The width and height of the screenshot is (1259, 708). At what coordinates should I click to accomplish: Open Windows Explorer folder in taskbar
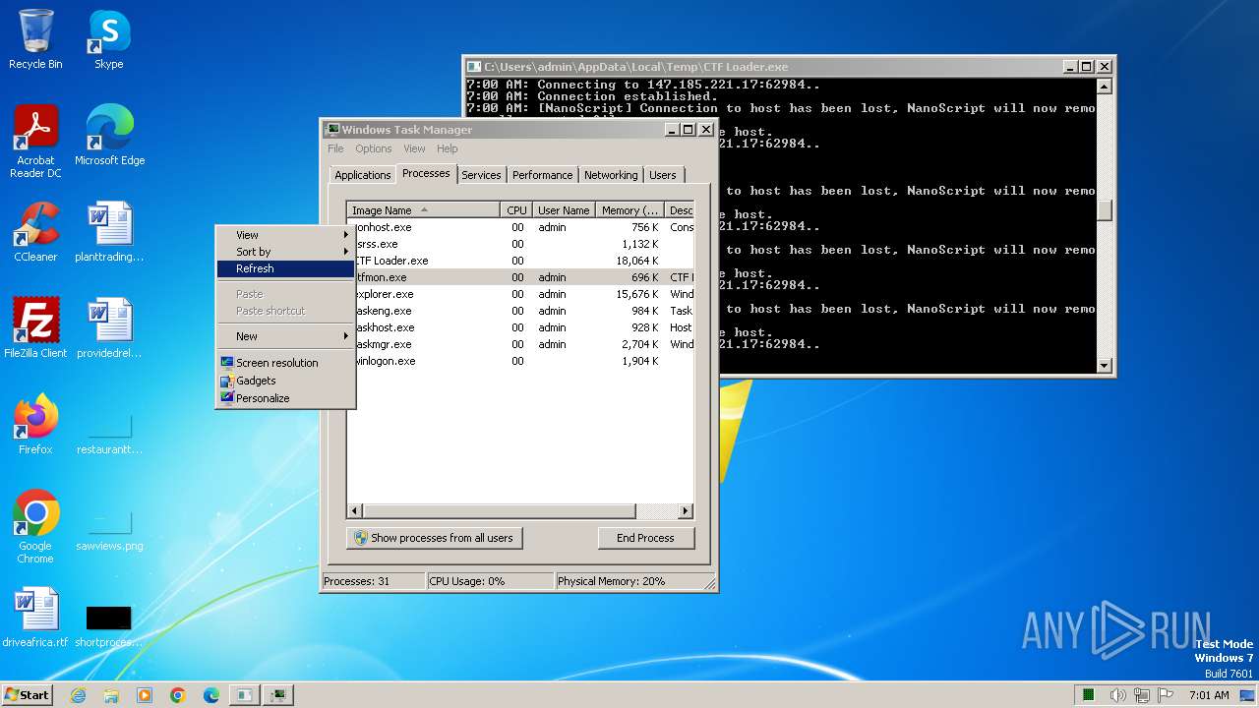(111, 695)
